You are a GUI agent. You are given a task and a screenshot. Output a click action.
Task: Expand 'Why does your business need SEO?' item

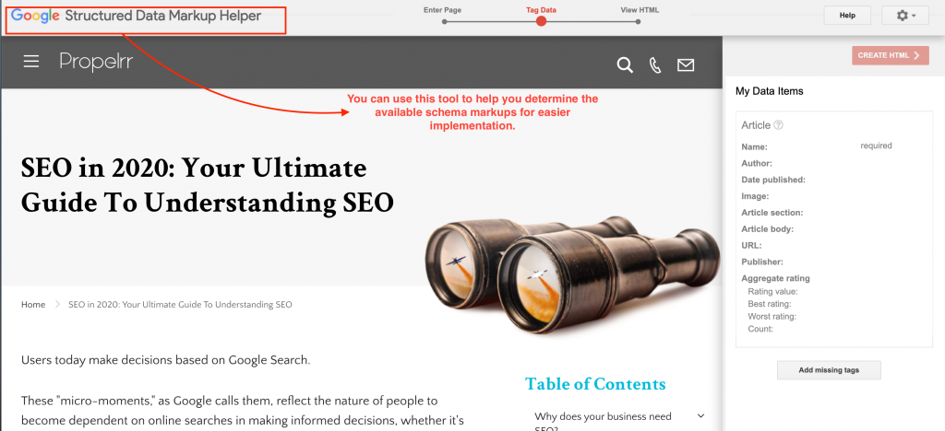click(x=700, y=416)
